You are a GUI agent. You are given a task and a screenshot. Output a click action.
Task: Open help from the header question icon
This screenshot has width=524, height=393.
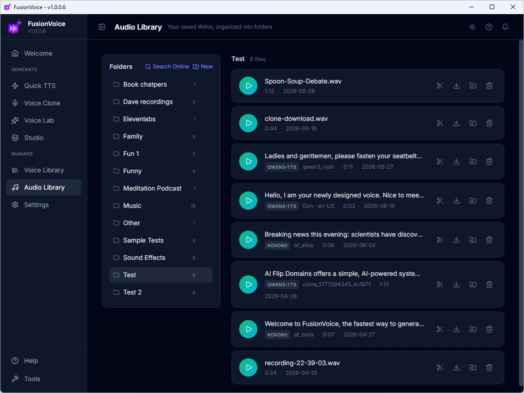point(488,27)
